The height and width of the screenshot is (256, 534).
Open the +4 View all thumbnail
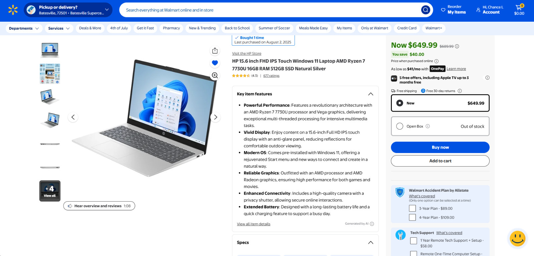pyautogui.click(x=50, y=191)
